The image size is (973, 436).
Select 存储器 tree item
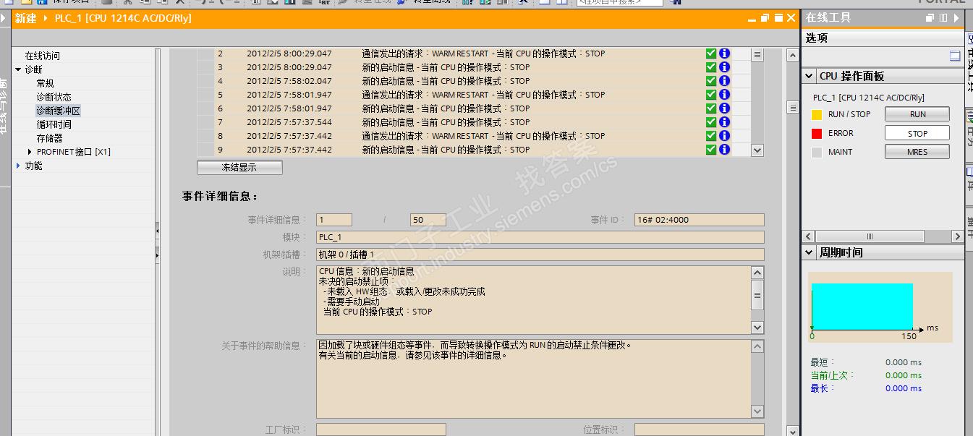[50, 138]
